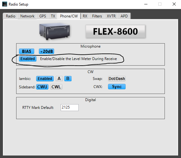The width and height of the screenshot is (181, 158).
Task: Click the 'Iambic:' label
Action: click(25, 79)
